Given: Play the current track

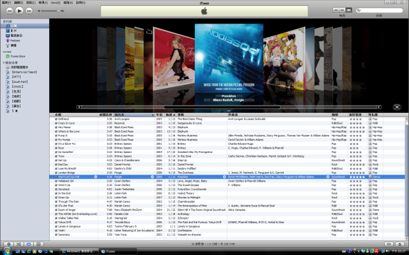Looking at the screenshot, I should [x=19, y=11].
